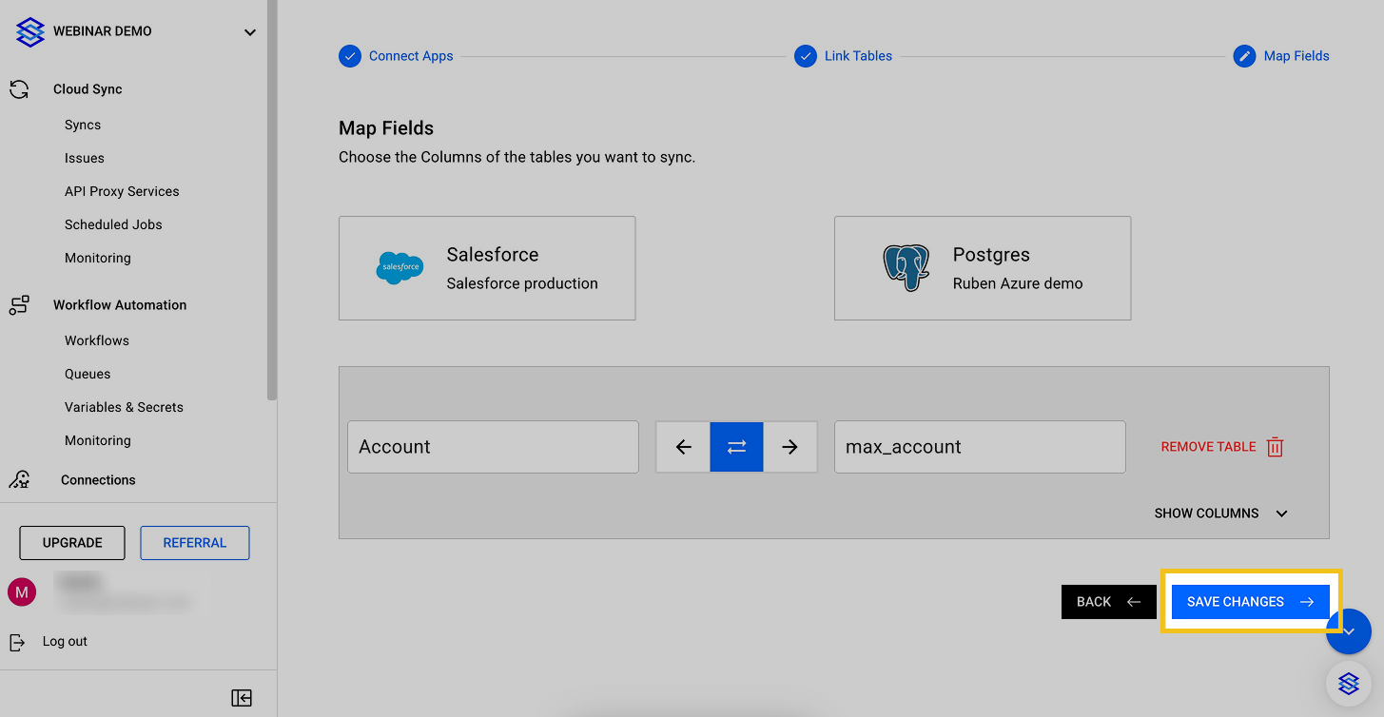
Task: Click the Log out door icon
Action: pos(17,642)
